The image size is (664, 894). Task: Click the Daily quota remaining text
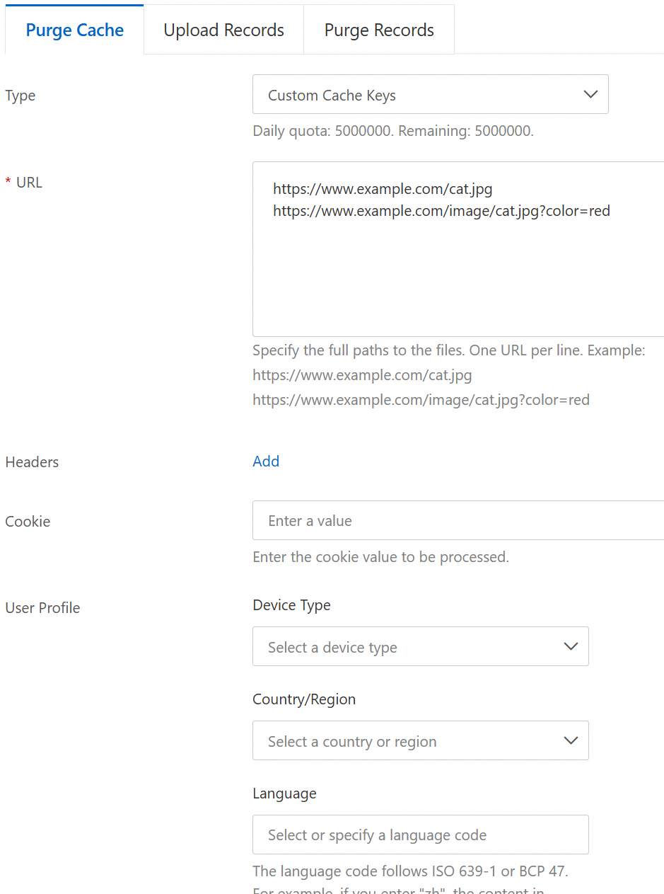(x=392, y=131)
